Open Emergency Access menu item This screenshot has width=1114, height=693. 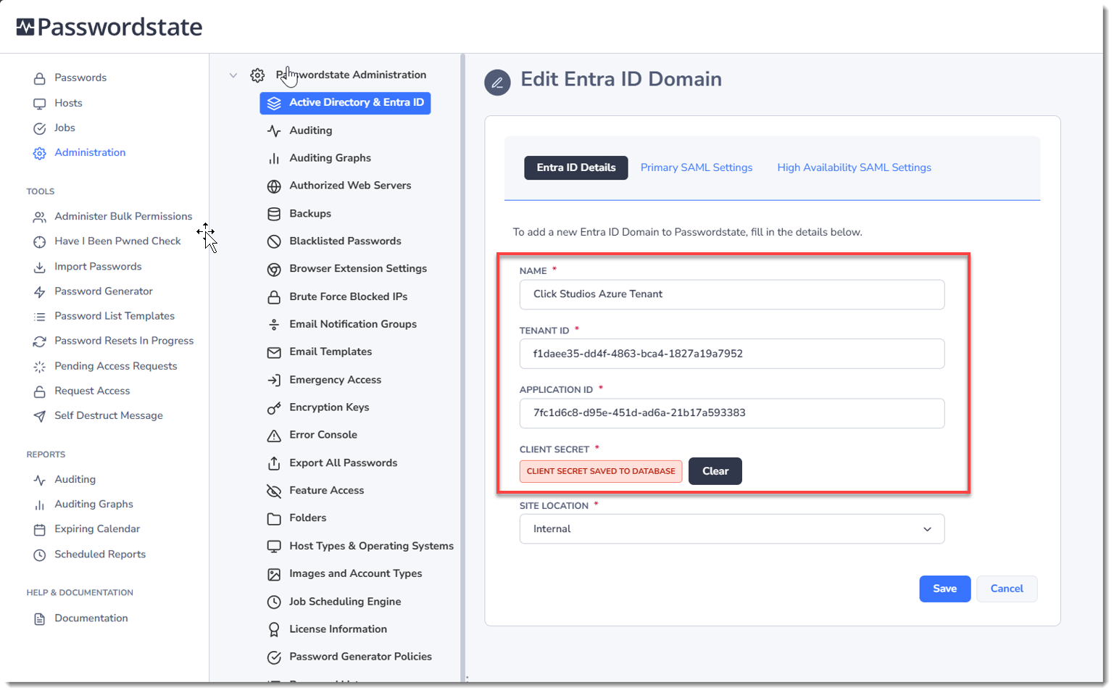click(x=335, y=380)
